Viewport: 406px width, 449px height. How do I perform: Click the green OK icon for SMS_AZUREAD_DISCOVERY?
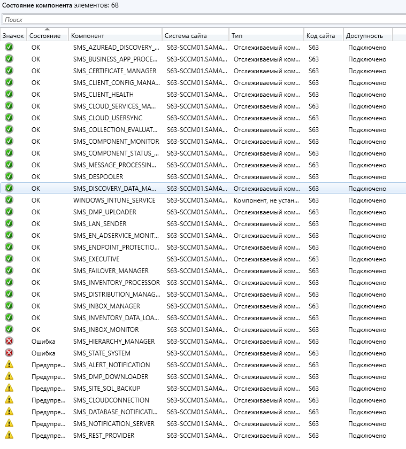click(x=9, y=47)
